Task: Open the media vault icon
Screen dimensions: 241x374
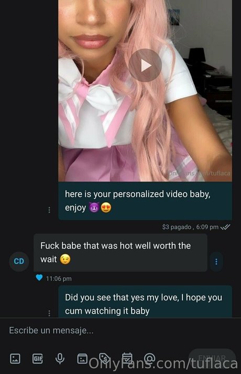Action: (x=82, y=358)
